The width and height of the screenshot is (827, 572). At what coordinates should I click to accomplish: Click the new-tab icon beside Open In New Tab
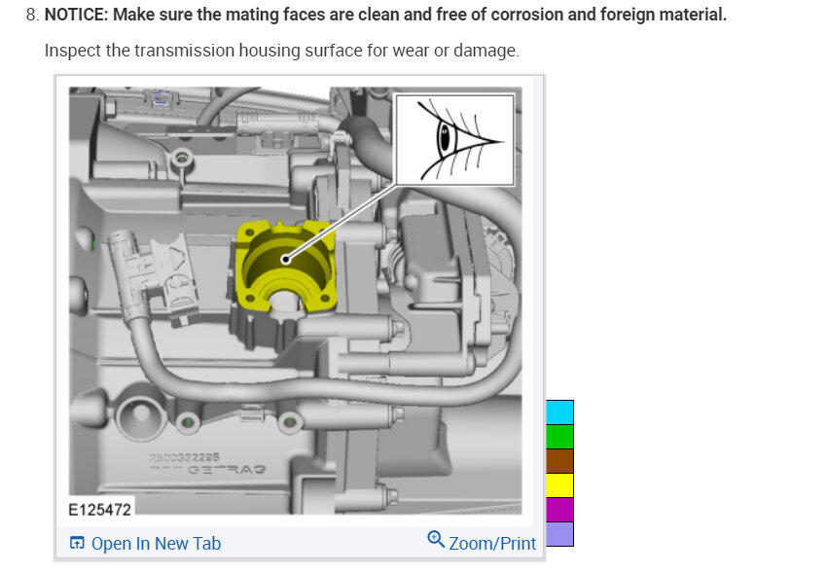click(x=77, y=543)
